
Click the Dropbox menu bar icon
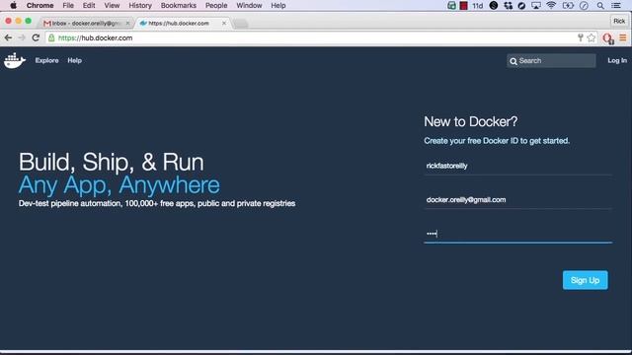click(508, 6)
